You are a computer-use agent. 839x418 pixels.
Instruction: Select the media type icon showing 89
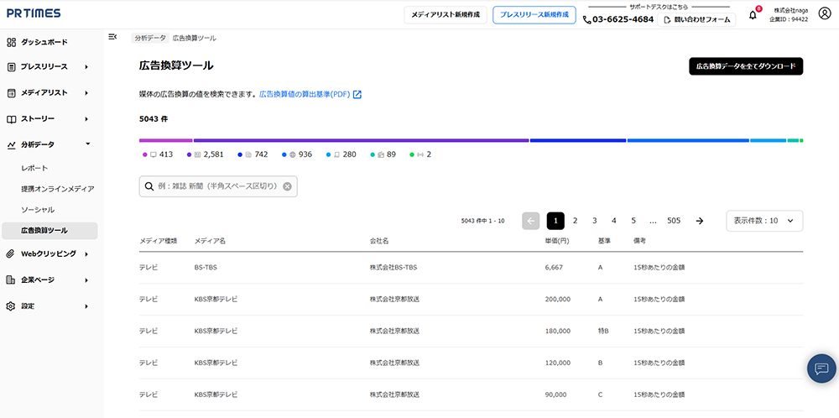point(381,154)
